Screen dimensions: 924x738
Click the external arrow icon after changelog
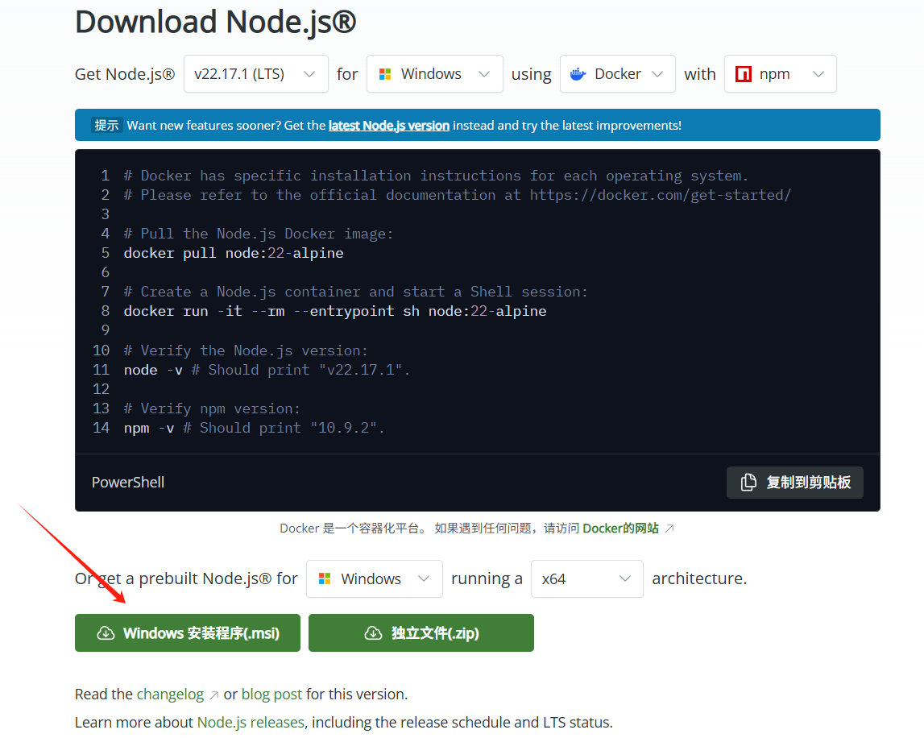[x=214, y=695]
